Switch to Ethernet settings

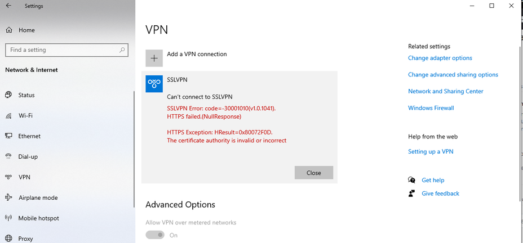click(29, 136)
